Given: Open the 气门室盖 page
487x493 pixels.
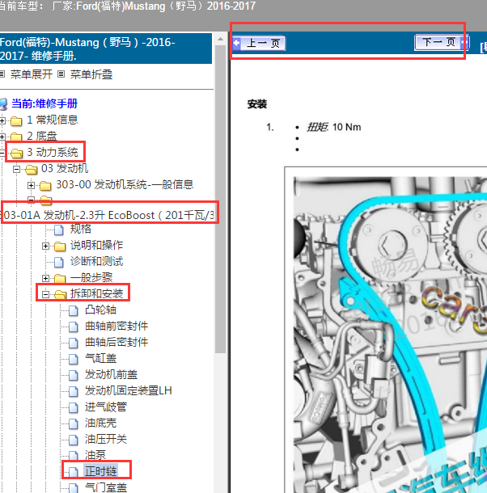Looking at the screenshot, I should [106, 487].
